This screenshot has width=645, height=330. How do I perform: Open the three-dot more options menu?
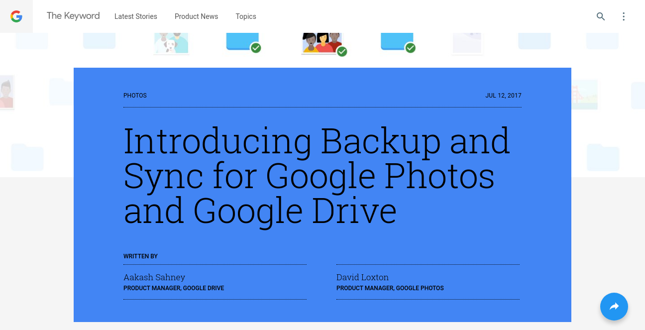pyautogui.click(x=624, y=16)
